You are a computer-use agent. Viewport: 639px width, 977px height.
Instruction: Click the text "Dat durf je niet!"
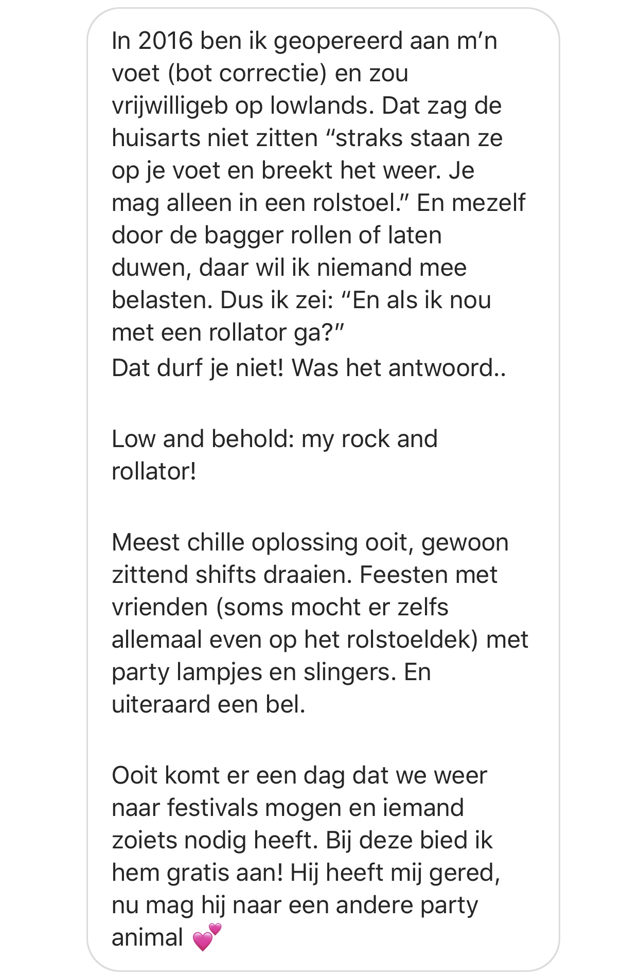tap(198, 368)
